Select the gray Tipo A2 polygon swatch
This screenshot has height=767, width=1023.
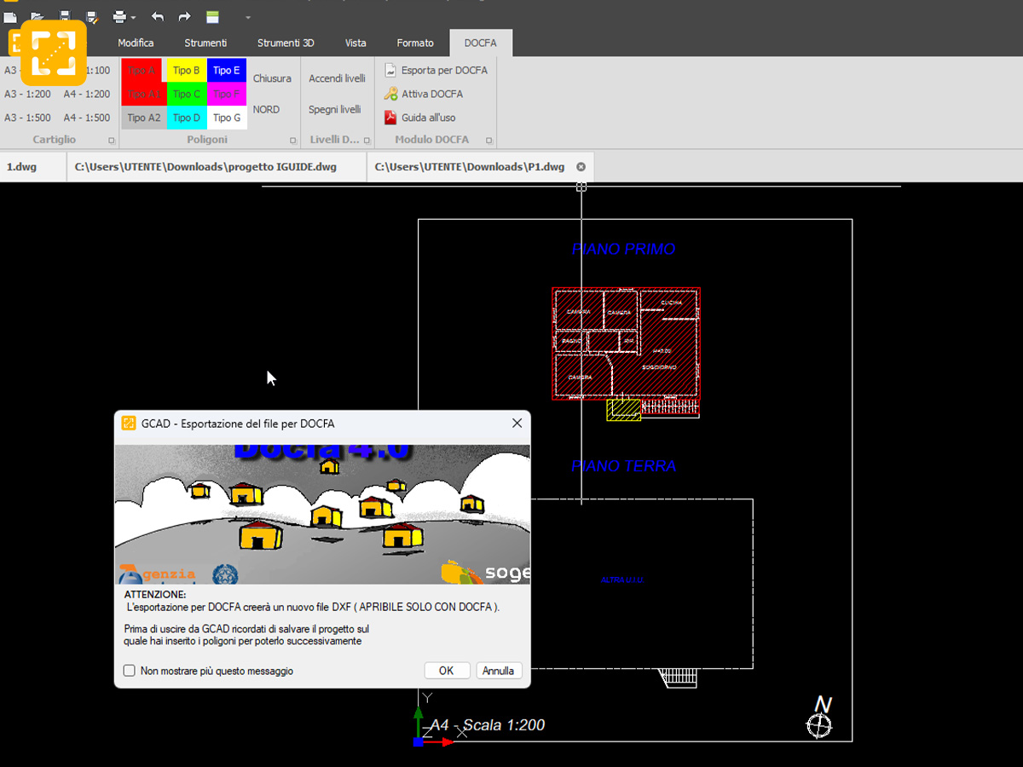click(x=144, y=118)
